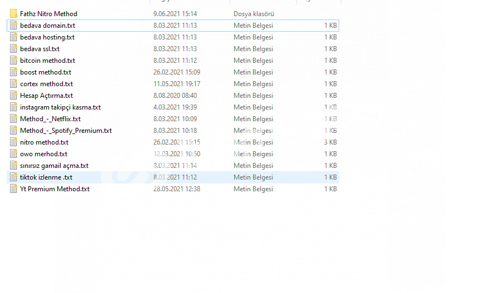The height and width of the screenshot is (293, 501).
Task: Select the file name tiktok izlenme .txt
Action: (x=46, y=177)
